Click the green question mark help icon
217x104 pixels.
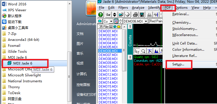coord(101,14)
